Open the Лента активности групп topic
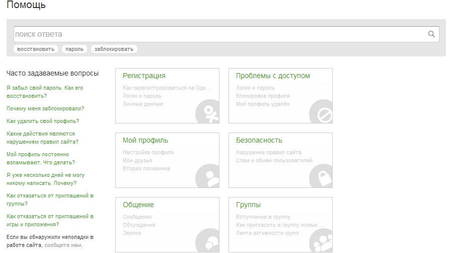Image resolution: width=453 pixels, height=253 pixels. click(x=268, y=233)
